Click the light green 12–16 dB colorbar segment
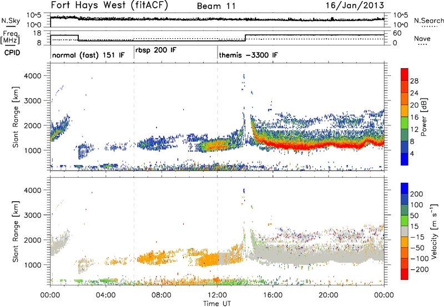This screenshot has height=307, width=444. tap(405, 123)
